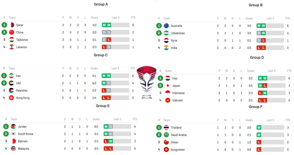Click Iraq's Last 5 form bar
This screenshot has height=155, width=294.
click(x=272, y=78)
